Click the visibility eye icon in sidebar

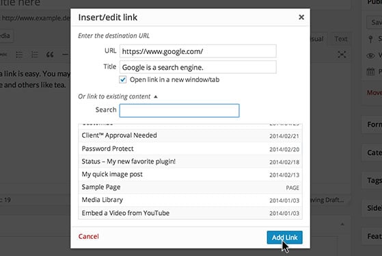[x=370, y=55]
